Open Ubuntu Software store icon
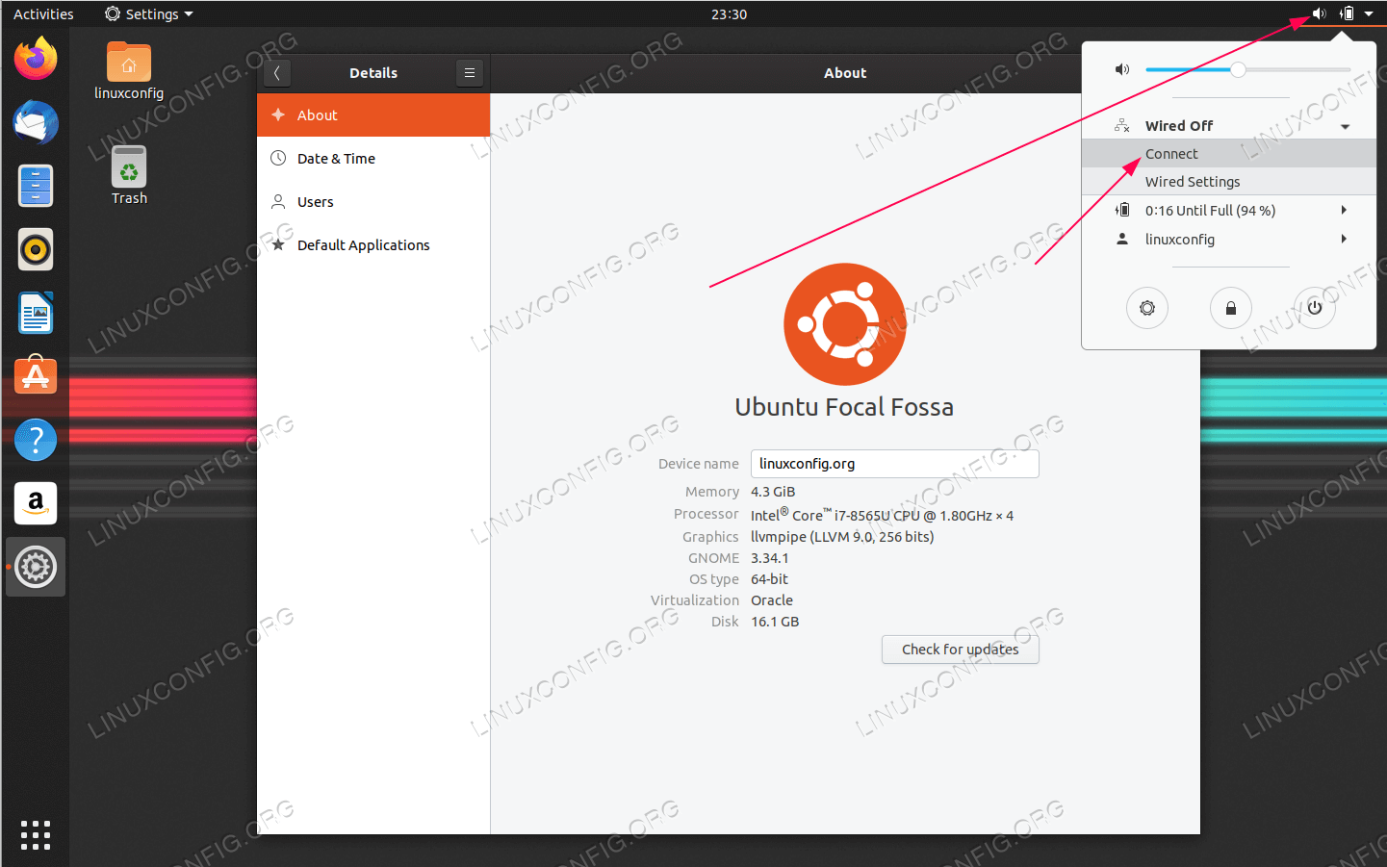Screen dimensions: 1387x867 click(x=36, y=376)
